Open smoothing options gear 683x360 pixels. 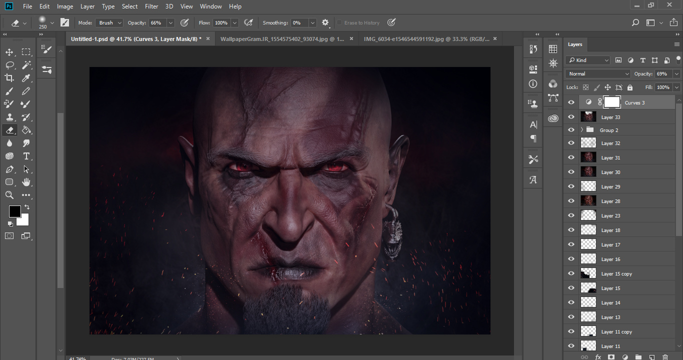point(325,22)
